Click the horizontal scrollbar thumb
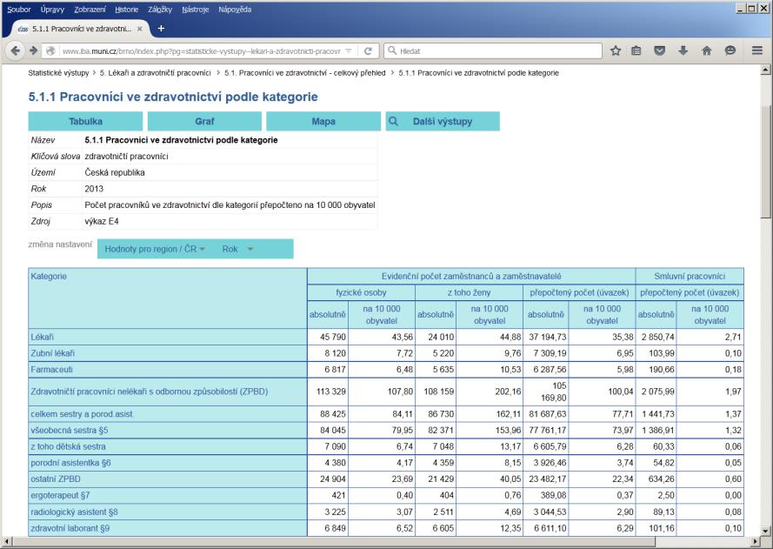The width and height of the screenshot is (773, 549). tap(333, 541)
